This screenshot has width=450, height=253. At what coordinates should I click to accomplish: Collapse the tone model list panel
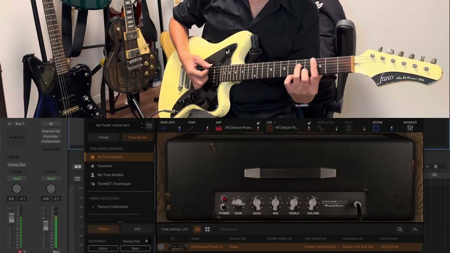pos(415,229)
